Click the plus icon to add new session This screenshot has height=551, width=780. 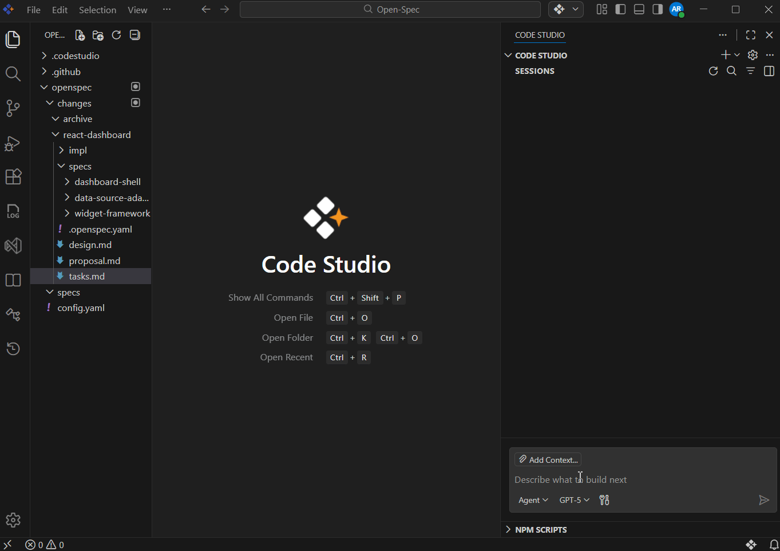coord(725,55)
